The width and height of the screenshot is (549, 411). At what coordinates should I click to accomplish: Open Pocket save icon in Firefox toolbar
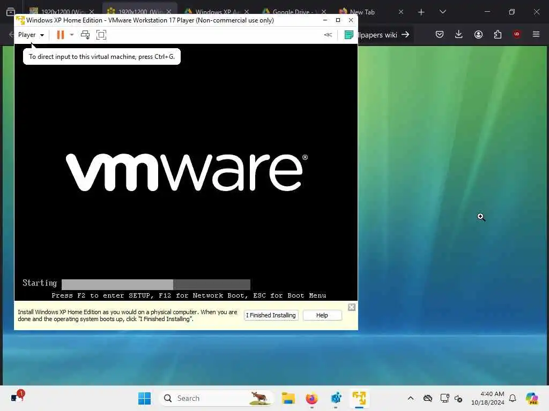point(440,34)
